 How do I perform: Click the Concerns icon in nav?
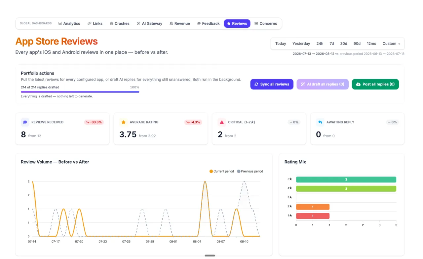[x=256, y=23]
